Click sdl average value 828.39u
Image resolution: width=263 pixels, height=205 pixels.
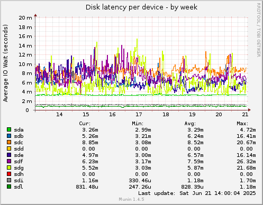coord(192,187)
